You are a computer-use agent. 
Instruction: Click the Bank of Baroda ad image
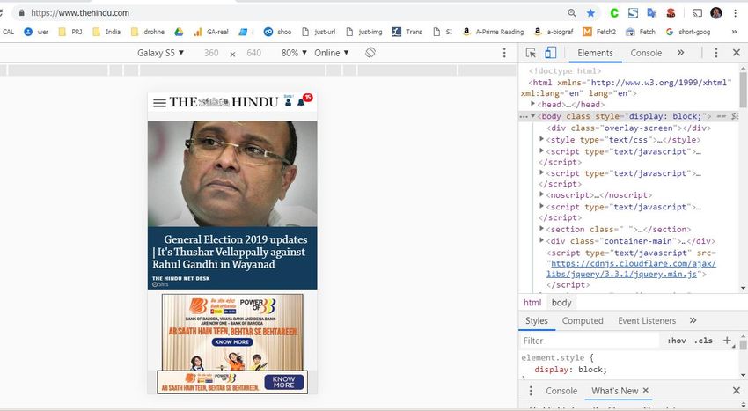tap(232, 333)
